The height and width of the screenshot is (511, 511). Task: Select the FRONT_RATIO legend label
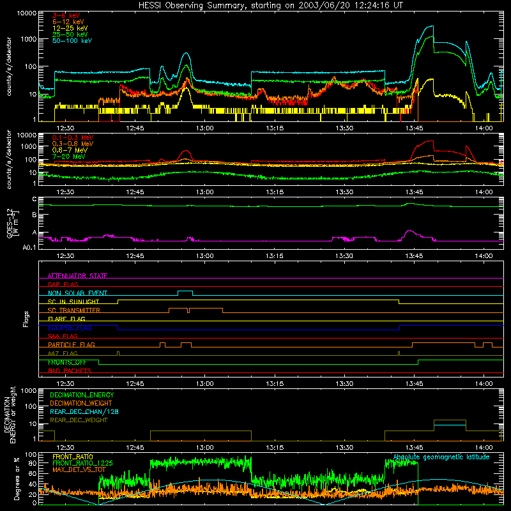73,457
